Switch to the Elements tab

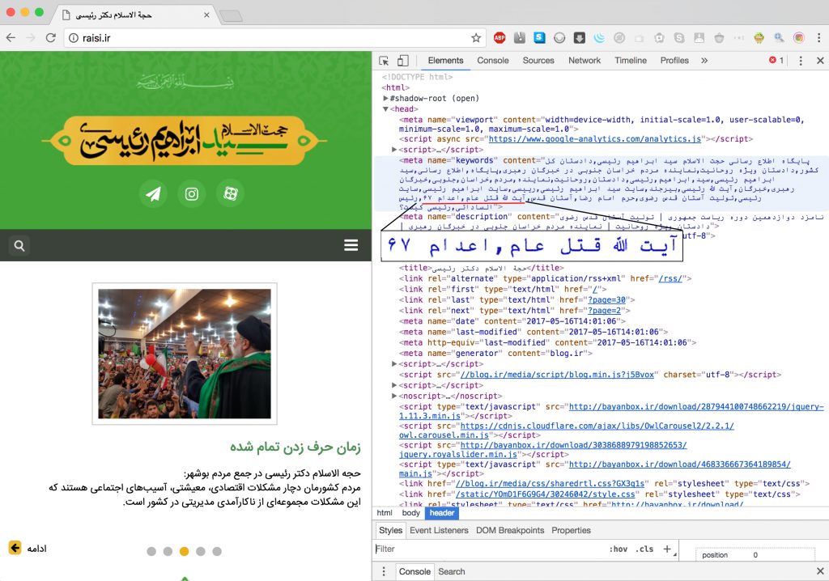pos(446,60)
